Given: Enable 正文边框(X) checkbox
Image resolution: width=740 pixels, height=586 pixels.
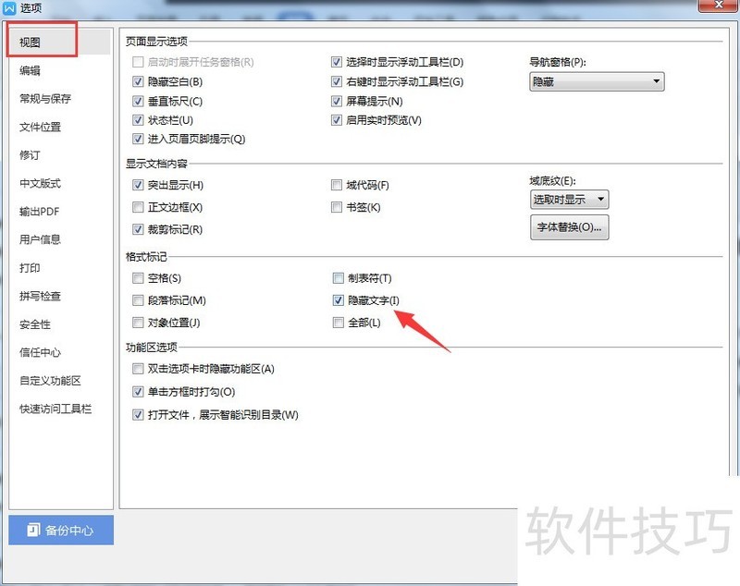Looking at the screenshot, I should coord(138,207).
